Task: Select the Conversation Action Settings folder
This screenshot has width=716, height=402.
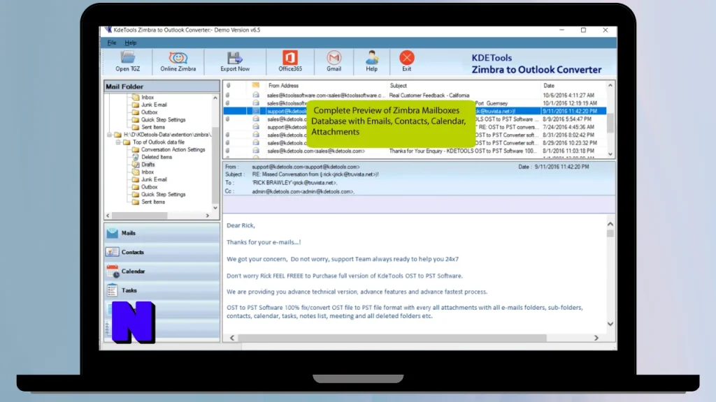Action: (x=173, y=149)
